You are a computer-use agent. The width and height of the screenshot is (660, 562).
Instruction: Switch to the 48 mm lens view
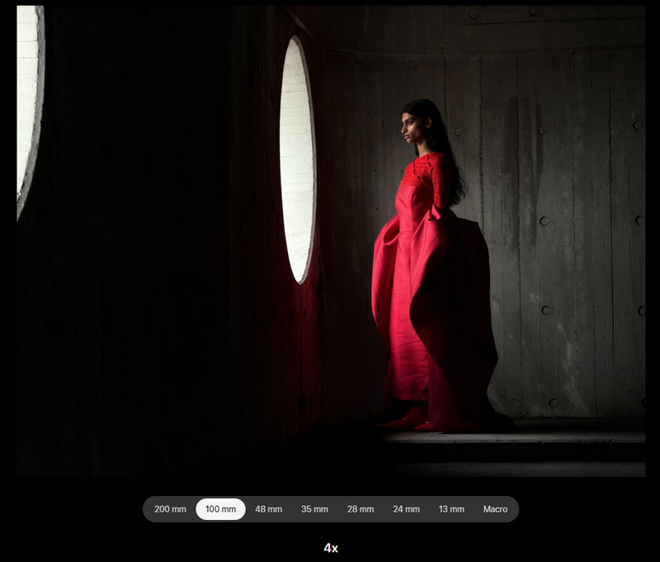pos(268,509)
